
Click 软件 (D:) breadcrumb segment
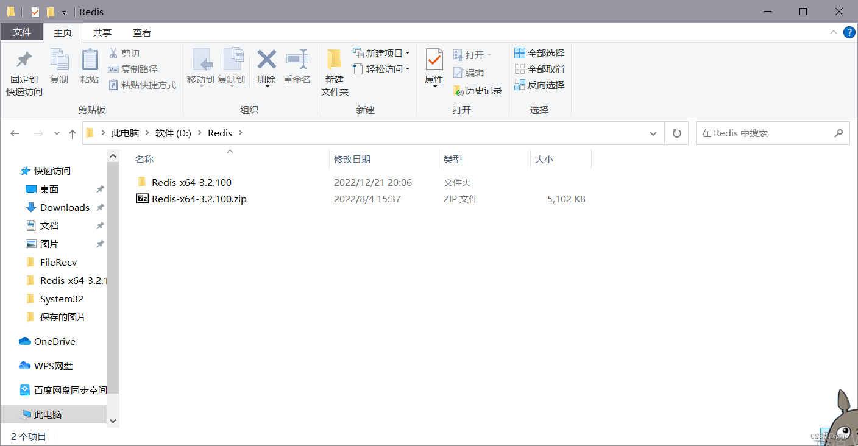click(x=173, y=133)
